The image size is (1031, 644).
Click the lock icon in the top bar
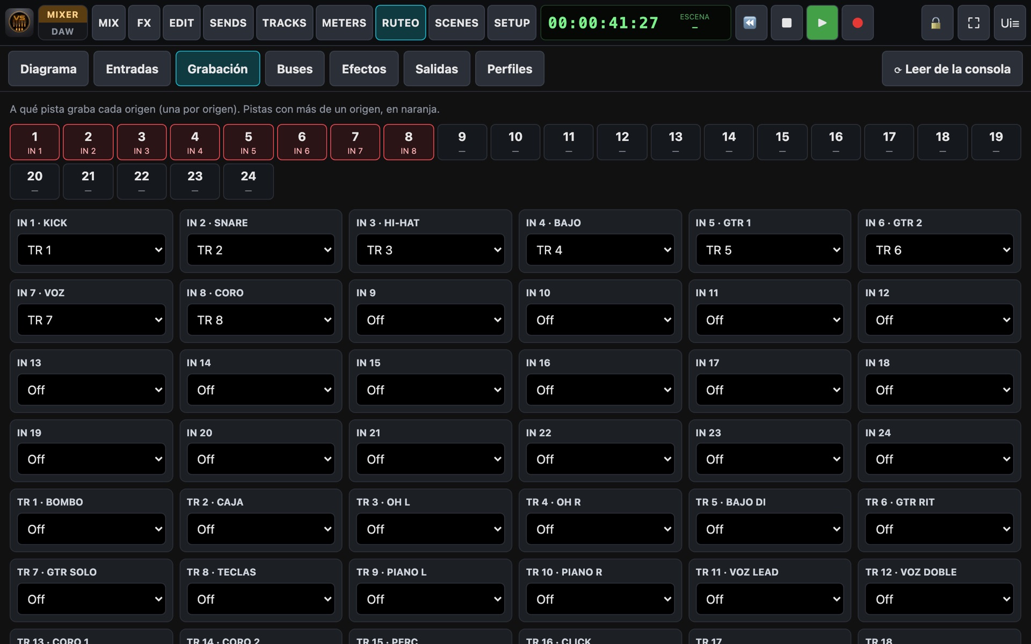tap(937, 23)
